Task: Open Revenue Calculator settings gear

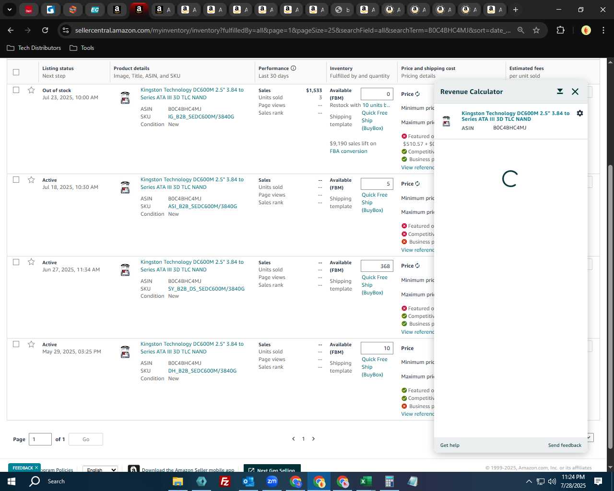Action: [580, 113]
